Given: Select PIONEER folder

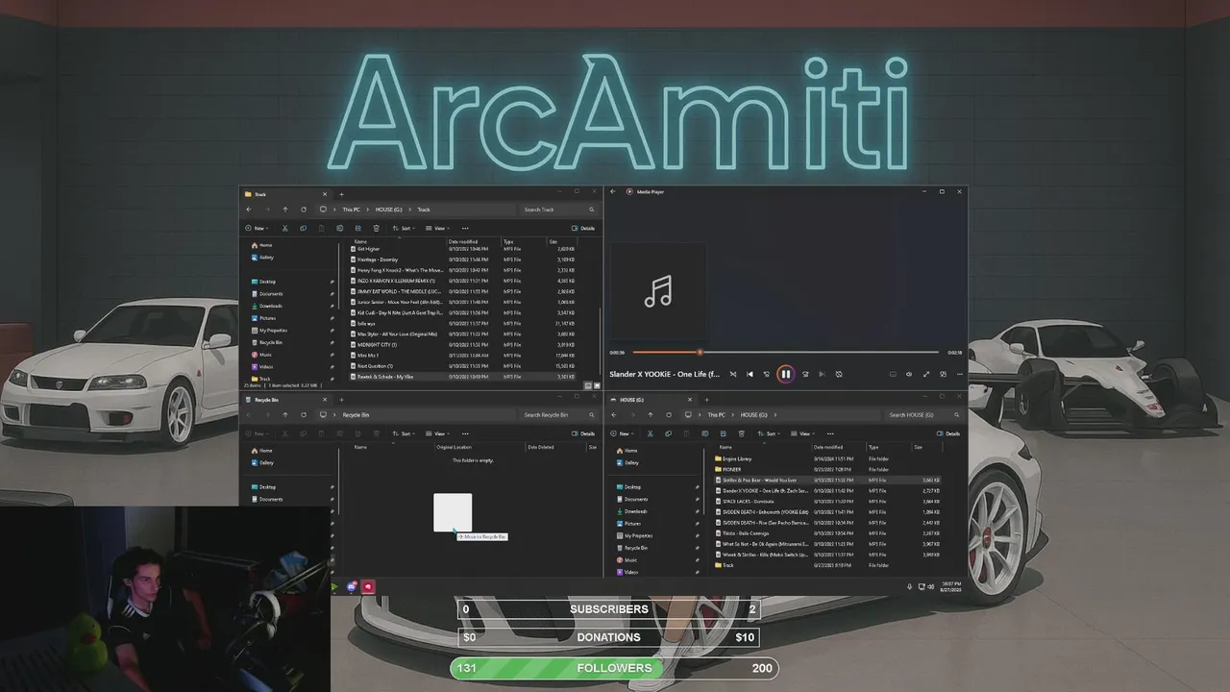Looking at the screenshot, I should pyautogui.click(x=828, y=469).
